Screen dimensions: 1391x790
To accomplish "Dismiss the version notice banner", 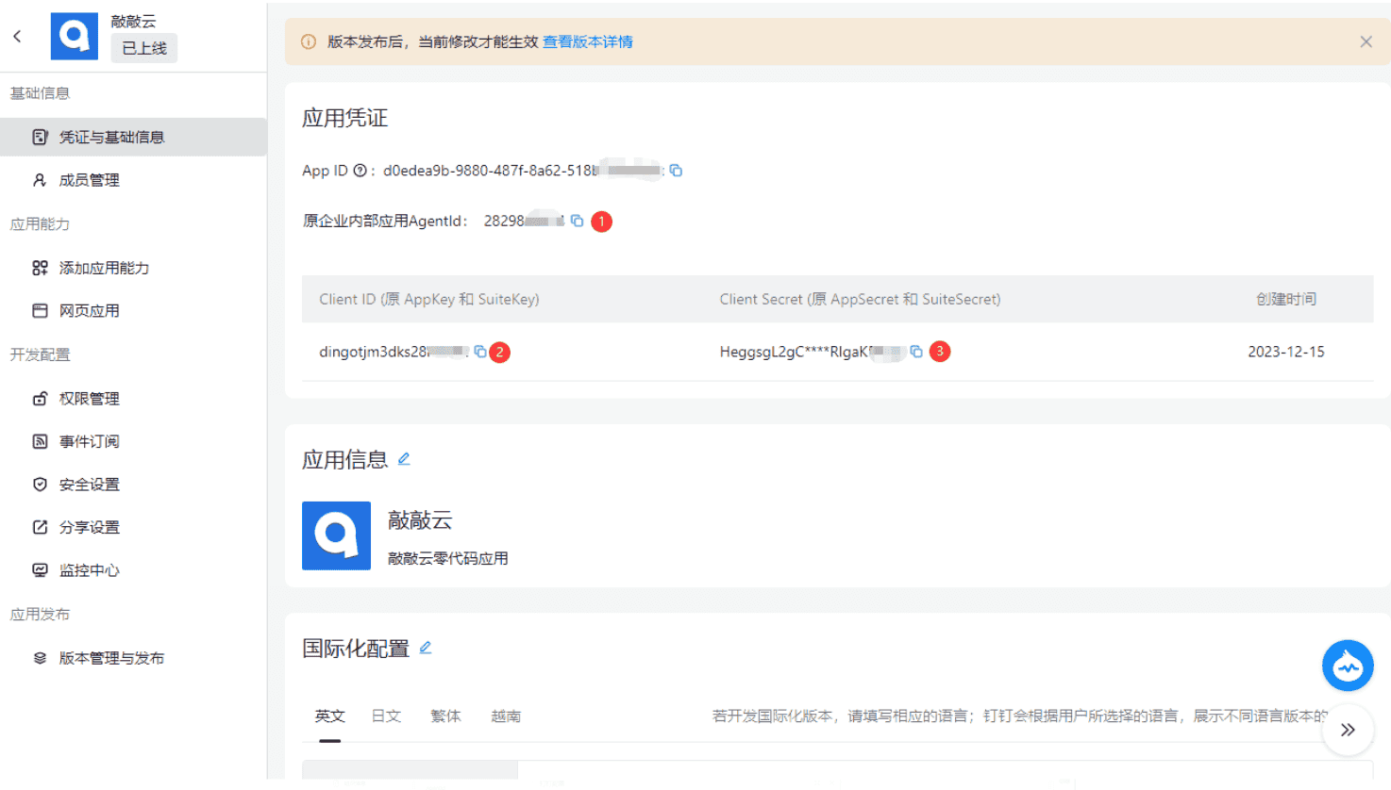I will 1366,41.
